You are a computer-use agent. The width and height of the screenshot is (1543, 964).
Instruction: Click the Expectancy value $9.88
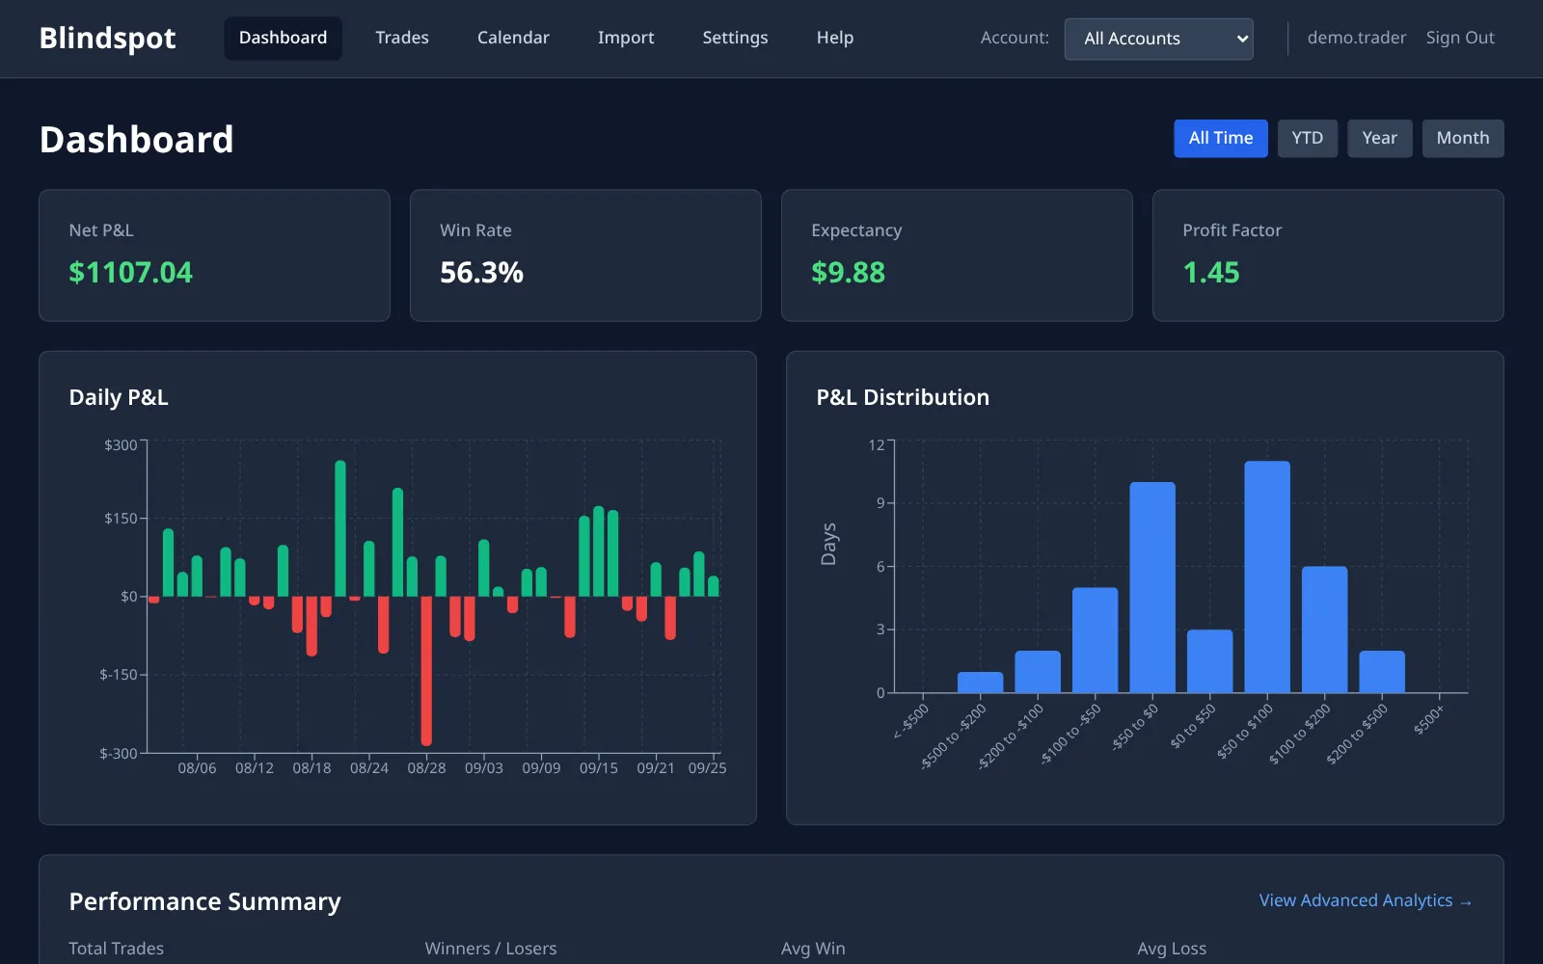[848, 273]
